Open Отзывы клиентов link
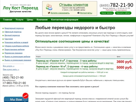This screenshot has height=102, width=136. [74, 5]
